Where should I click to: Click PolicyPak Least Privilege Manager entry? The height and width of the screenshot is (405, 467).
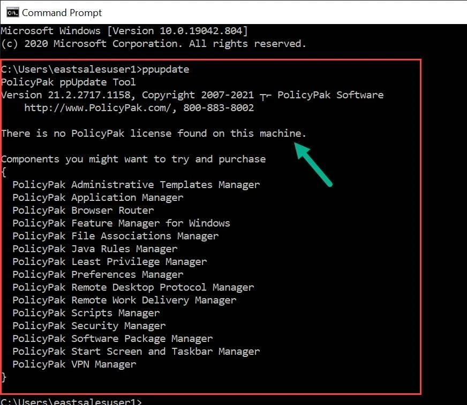[109, 262]
